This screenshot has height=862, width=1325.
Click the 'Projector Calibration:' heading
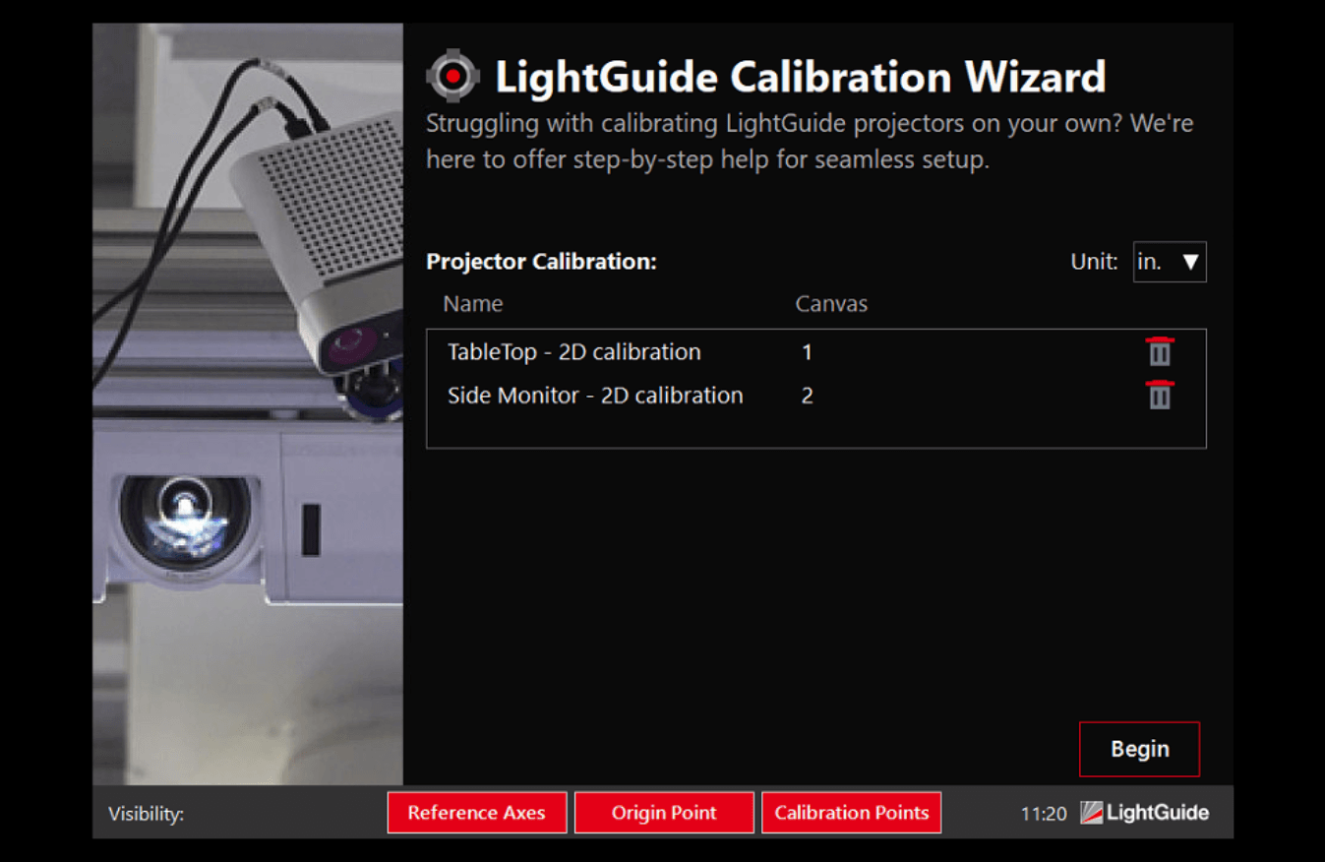tap(542, 262)
